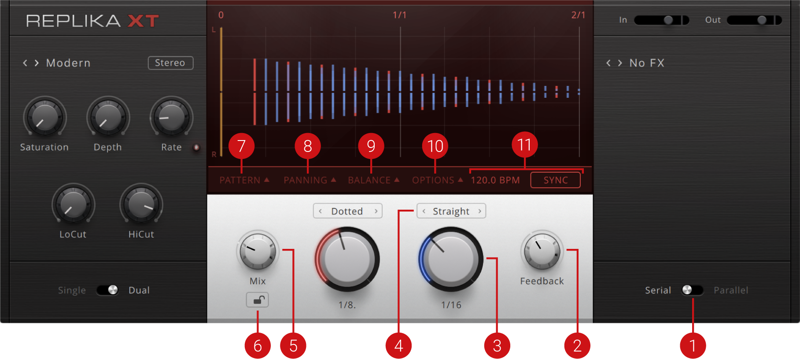800x359 pixels.
Task: Open the Straight timing selector
Action: [451, 211]
